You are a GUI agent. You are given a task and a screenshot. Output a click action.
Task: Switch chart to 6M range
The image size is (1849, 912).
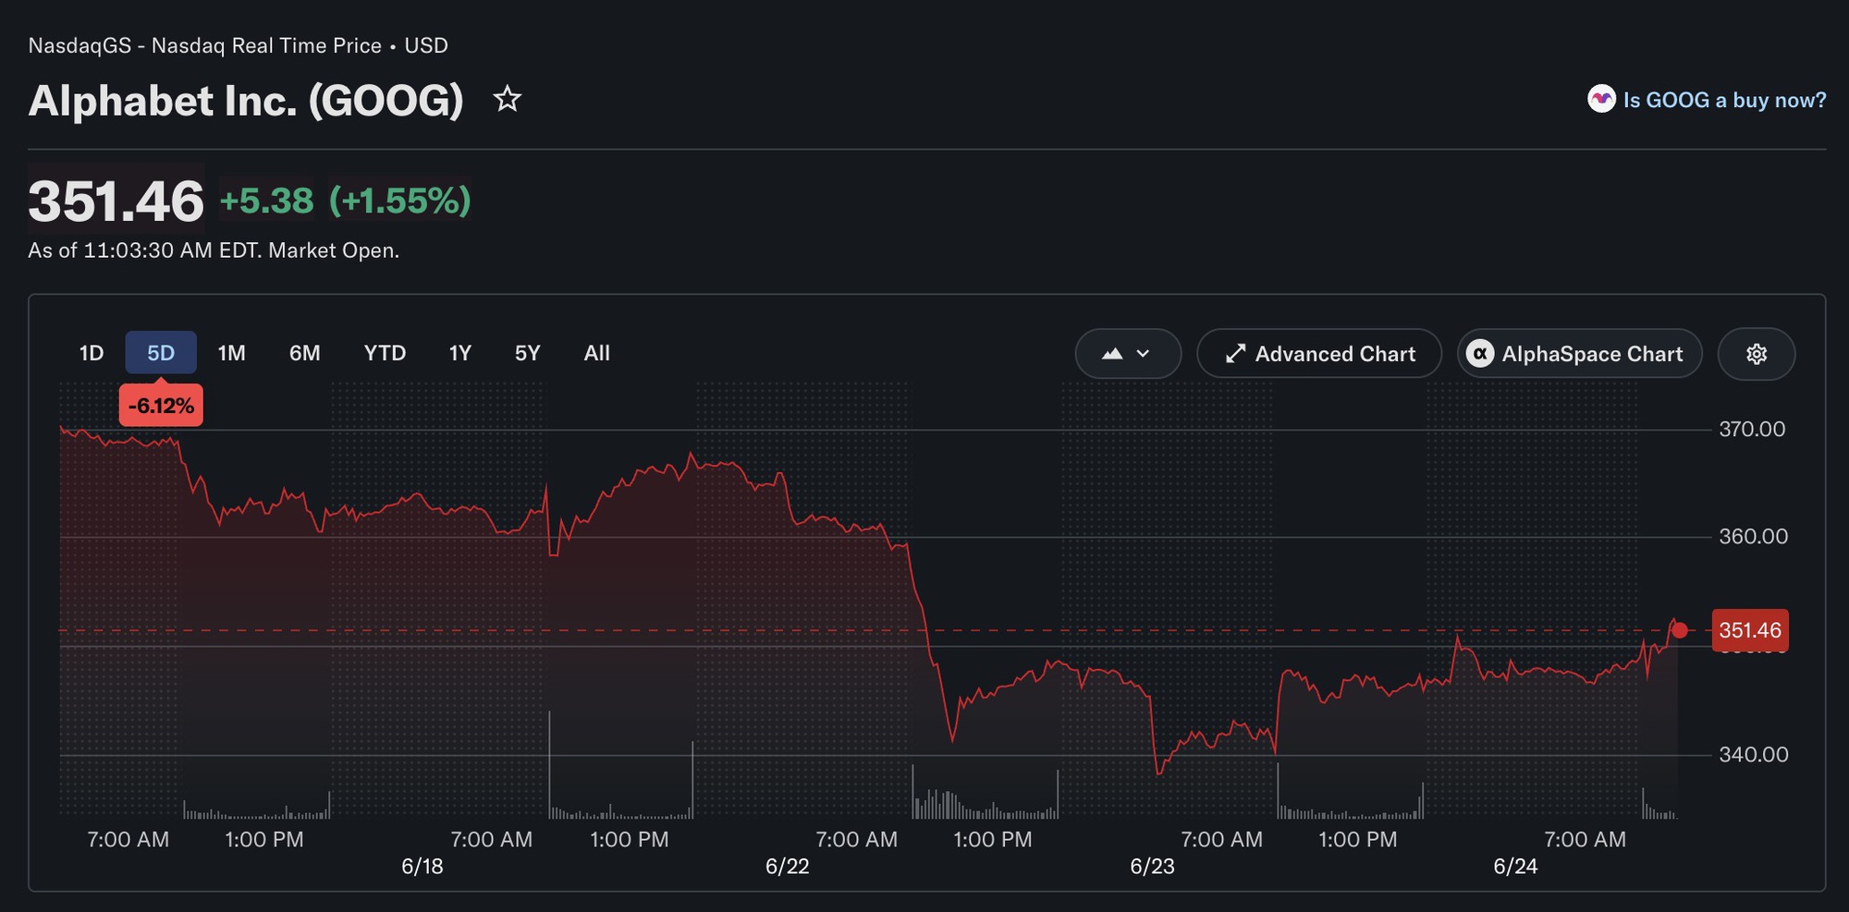(304, 353)
